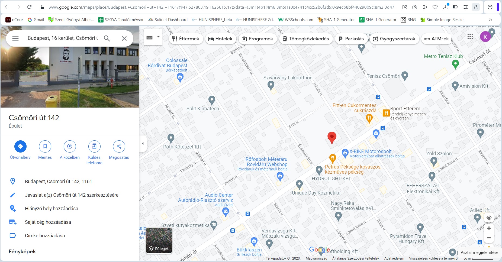Select the Gyógyszertárak chip
Viewport: 502px width, 262px height.
pyautogui.click(x=394, y=39)
